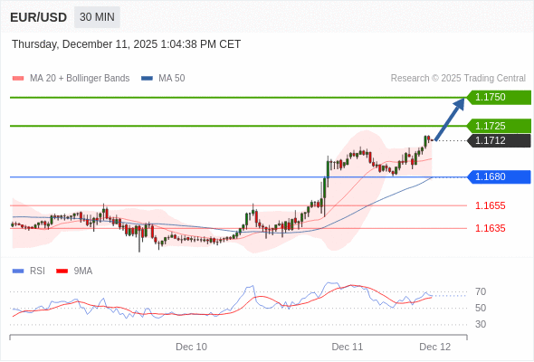Click the red 9MA legend swatch

[x=62, y=271]
